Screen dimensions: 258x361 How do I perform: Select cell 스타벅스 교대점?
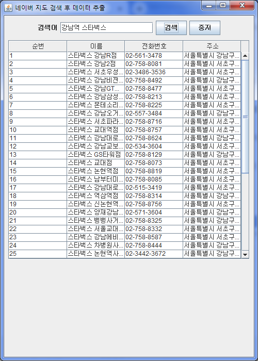tap(96, 163)
